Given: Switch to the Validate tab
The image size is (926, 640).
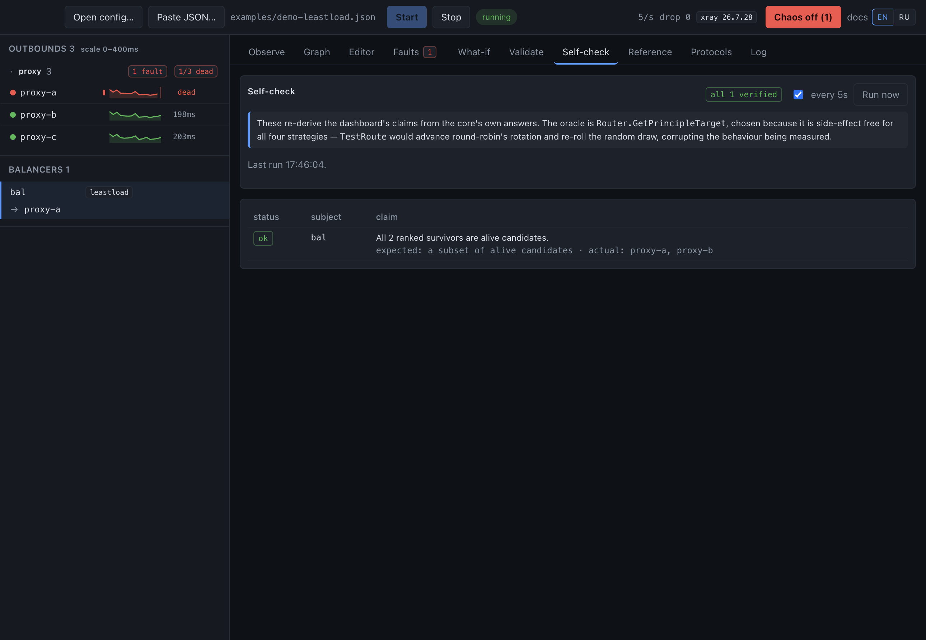Looking at the screenshot, I should click(x=526, y=52).
